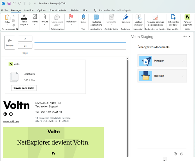Click the 3 fichiers file stack icon
This screenshot has height=161, width=195.
(14, 77)
